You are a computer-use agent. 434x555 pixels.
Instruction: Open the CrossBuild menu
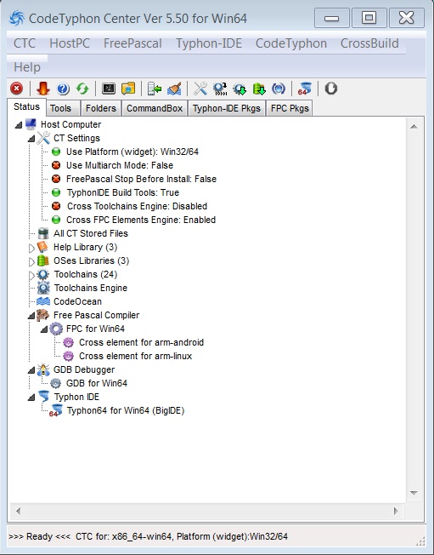pos(369,43)
